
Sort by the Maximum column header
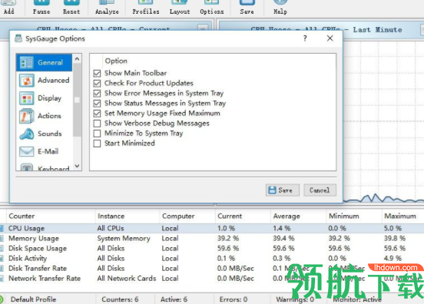tap(403, 216)
